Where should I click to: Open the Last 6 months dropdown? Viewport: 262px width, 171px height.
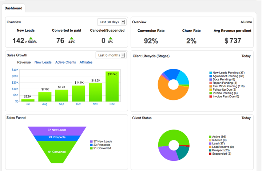tap(110, 55)
